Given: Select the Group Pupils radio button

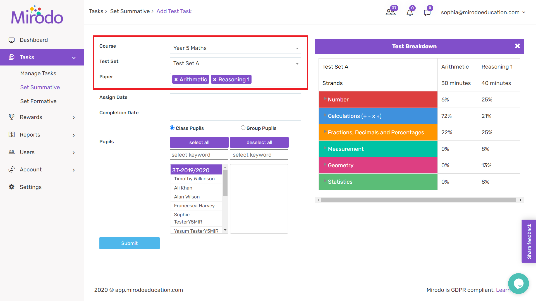Looking at the screenshot, I should pyautogui.click(x=243, y=128).
